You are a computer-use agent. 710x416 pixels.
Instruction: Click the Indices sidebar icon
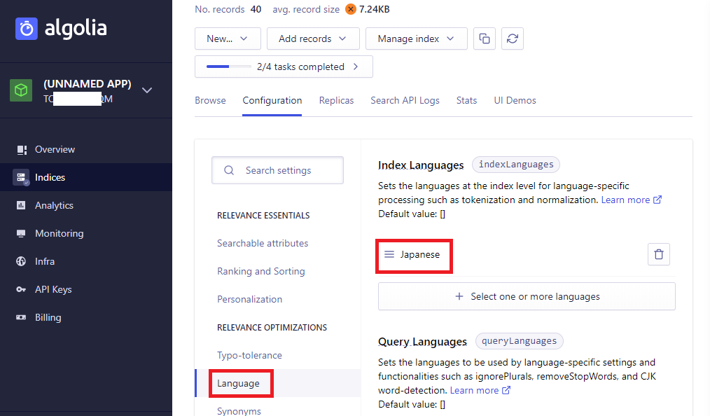click(x=21, y=177)
